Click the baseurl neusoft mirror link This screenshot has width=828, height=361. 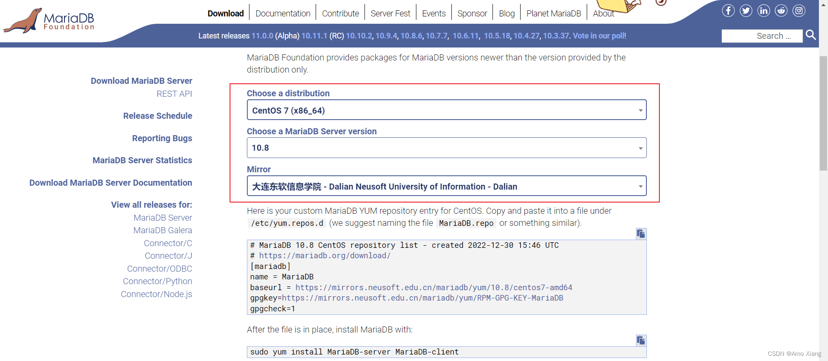434,288
